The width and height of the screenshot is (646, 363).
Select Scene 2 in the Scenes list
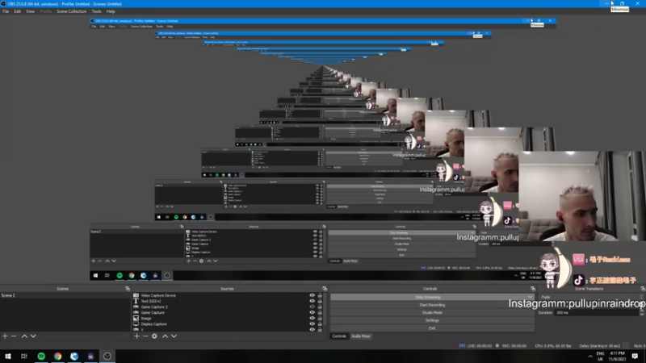(x=65, y=295)
